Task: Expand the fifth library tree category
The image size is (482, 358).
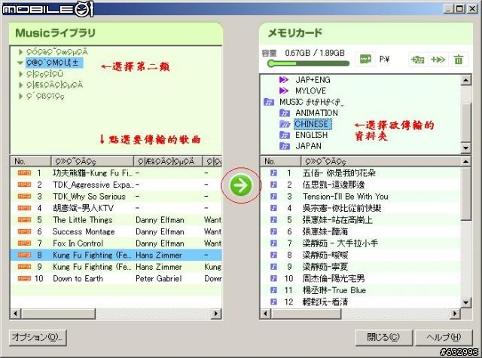Action: (20, 96)
